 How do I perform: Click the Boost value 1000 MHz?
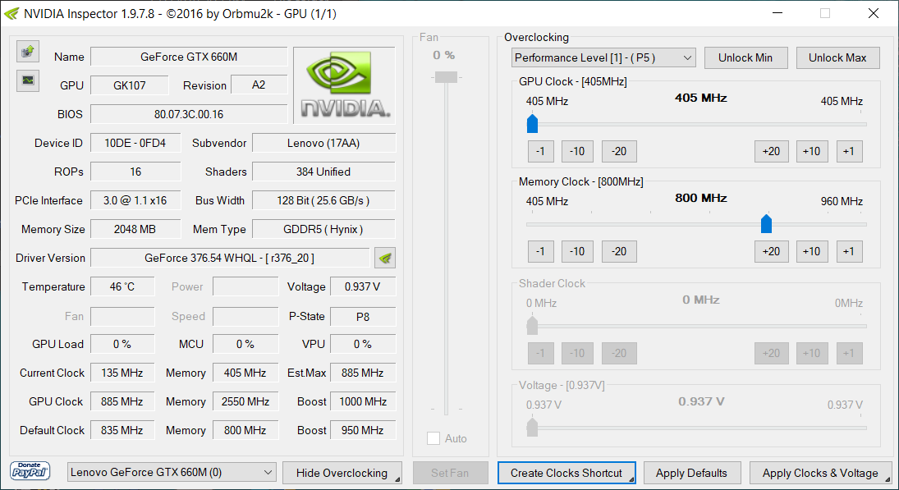pyautogui.click(x=363, y=401)
